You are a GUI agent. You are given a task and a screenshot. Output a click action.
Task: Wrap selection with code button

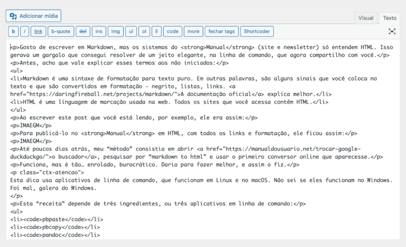coord(172,31)
